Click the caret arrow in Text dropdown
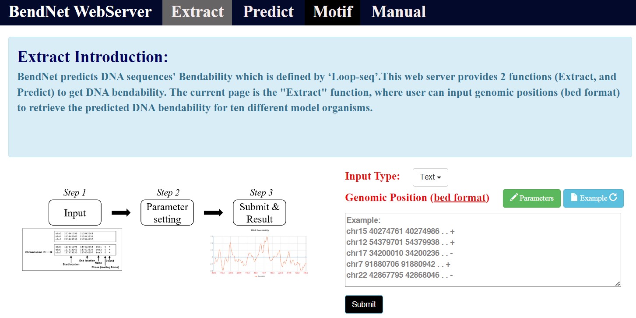The width and height of the screenshot is (636, 318). pos(439,177)
